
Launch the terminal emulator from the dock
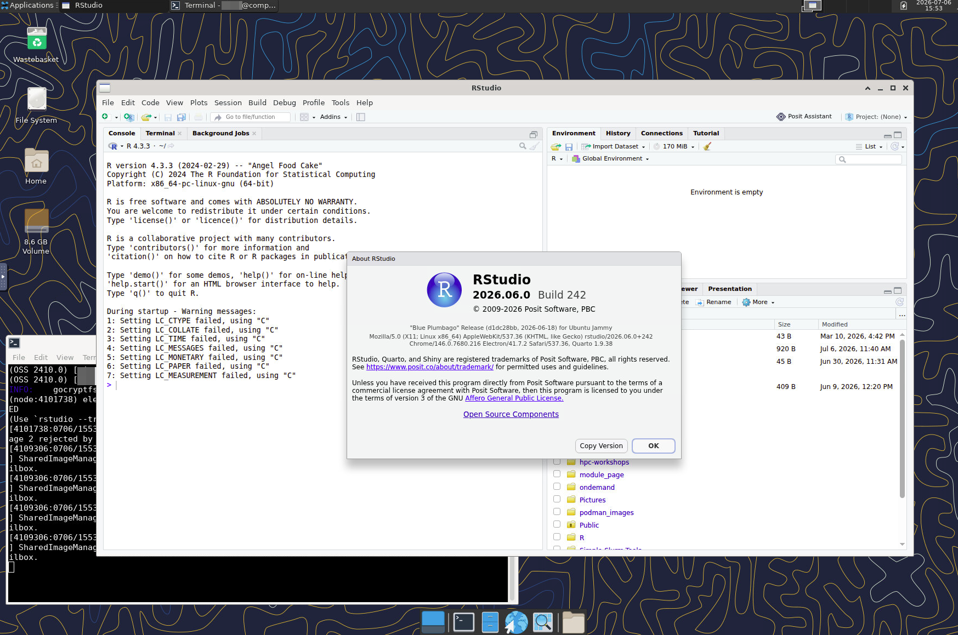(463, 622)
